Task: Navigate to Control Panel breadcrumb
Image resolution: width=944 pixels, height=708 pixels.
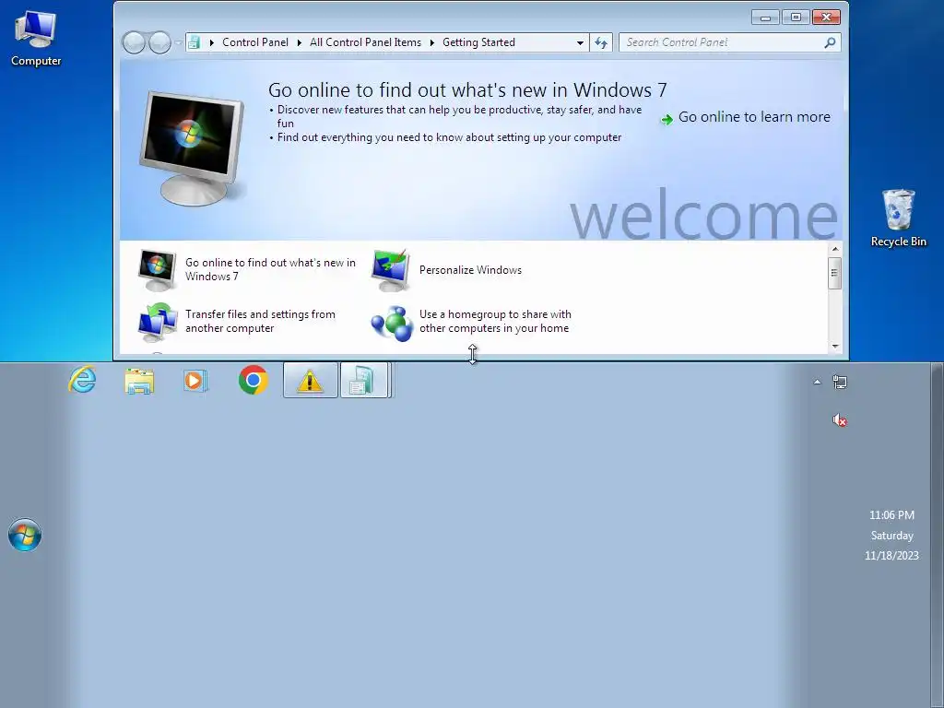Action: click(x=255, y=42)
